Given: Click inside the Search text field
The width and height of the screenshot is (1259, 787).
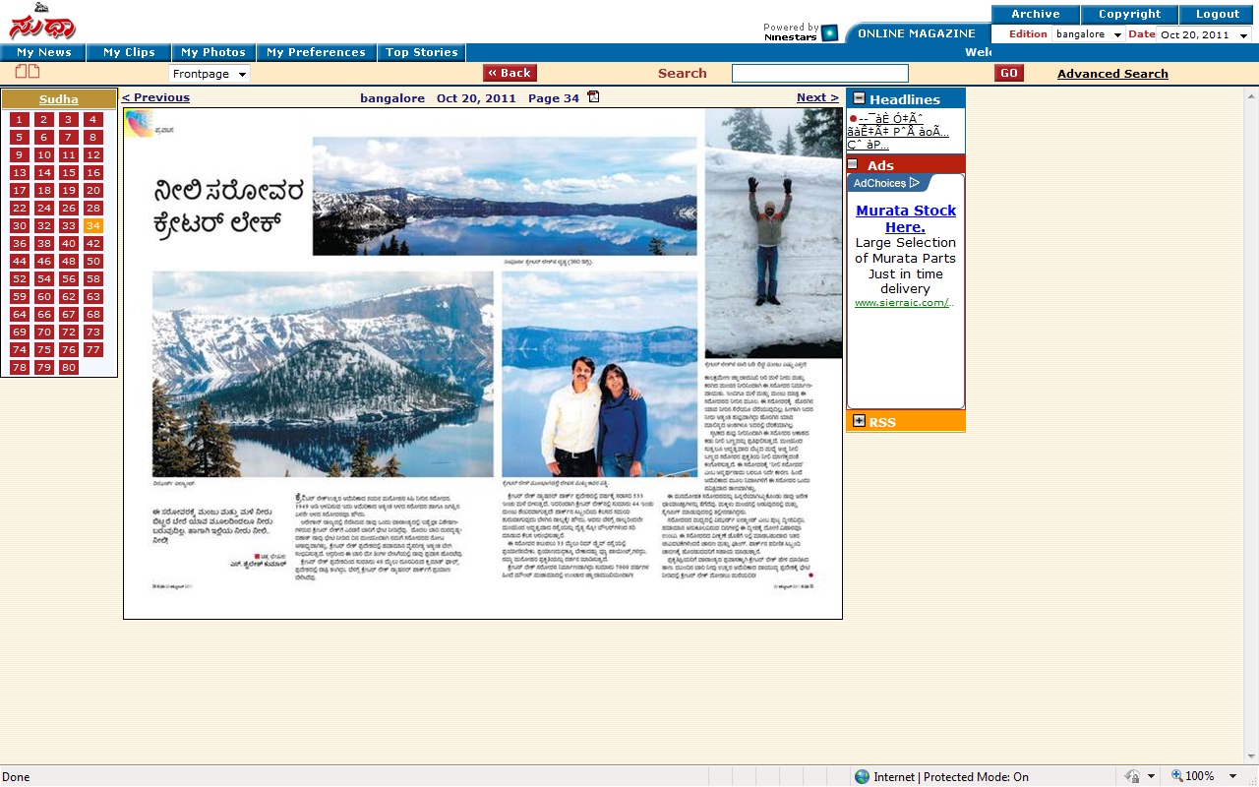Looking at the screenshot, I should click(x=820, y=73).
